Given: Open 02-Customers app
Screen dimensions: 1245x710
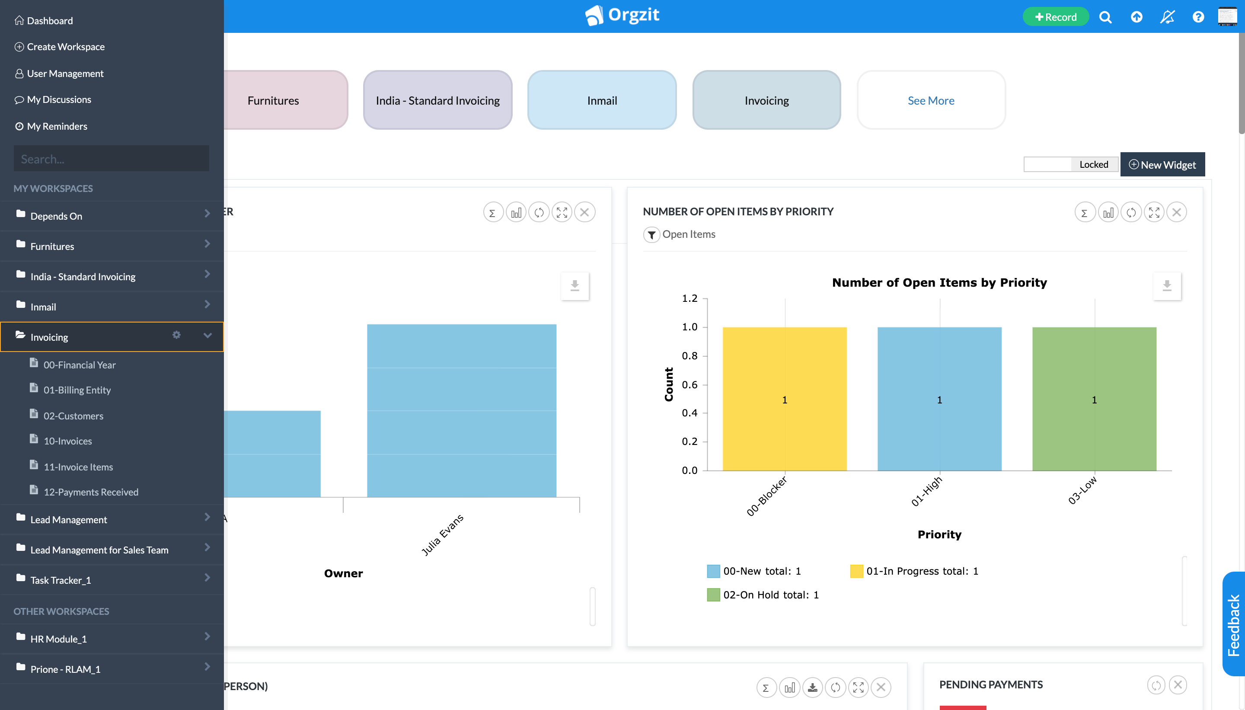Looking at the screenshot, I should (67, 416).
